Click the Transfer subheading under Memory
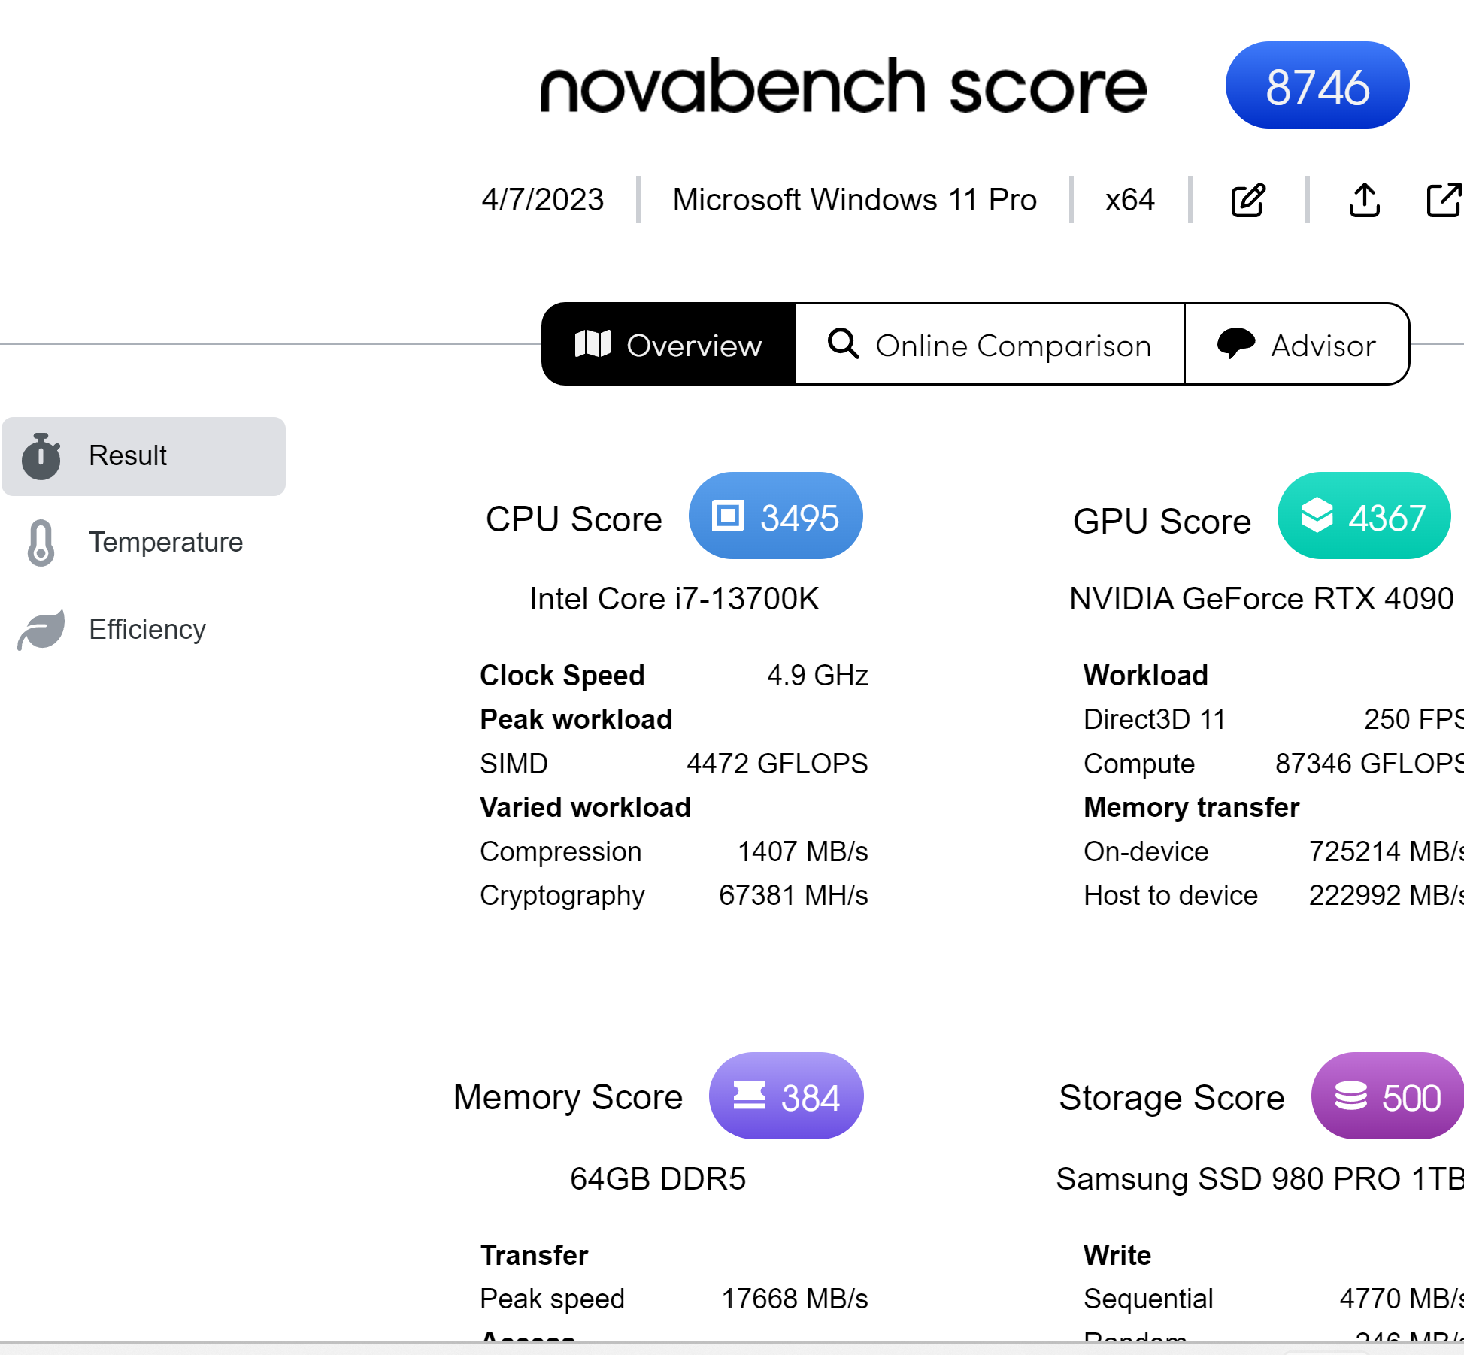Viewport: 1464px width, 1355px height. 534,1255
